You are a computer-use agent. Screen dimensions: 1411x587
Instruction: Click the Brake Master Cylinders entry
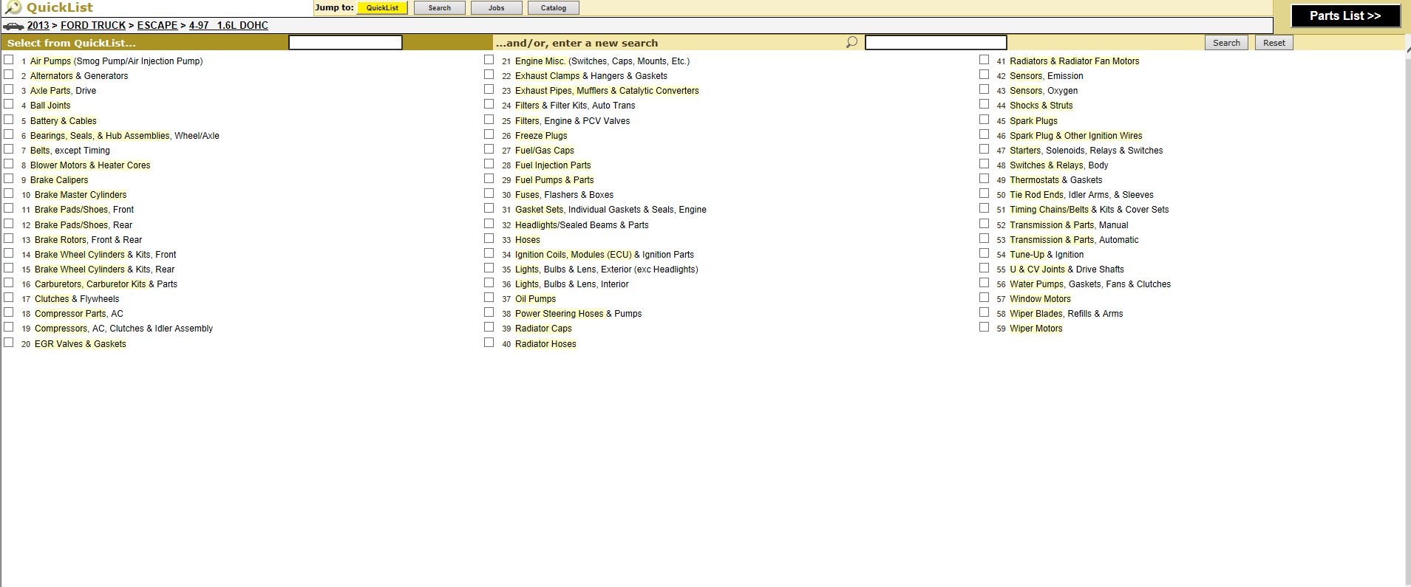(81, 195)
